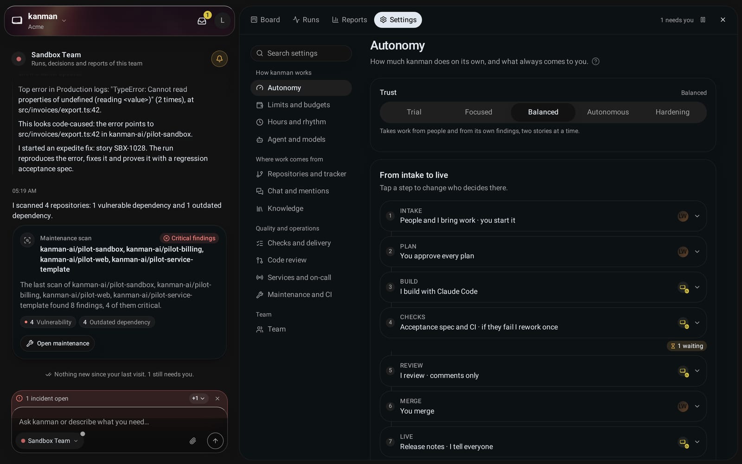Click the pause icon next to needs you

703,20
